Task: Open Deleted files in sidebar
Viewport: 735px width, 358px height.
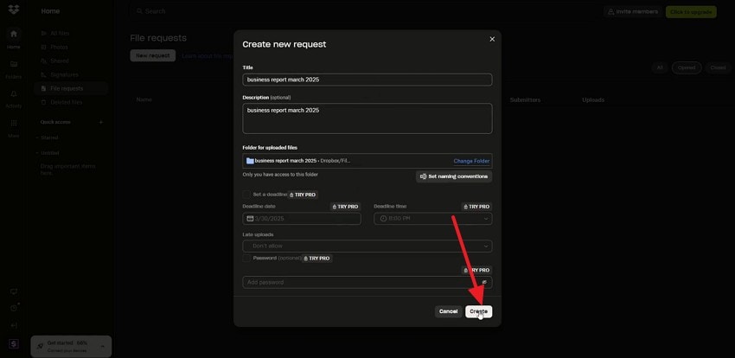Action: tap(70, 102)
